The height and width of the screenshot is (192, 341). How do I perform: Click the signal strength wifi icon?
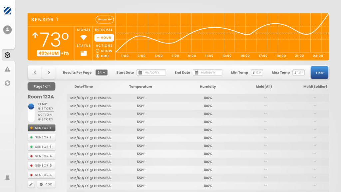coord(84,38)
